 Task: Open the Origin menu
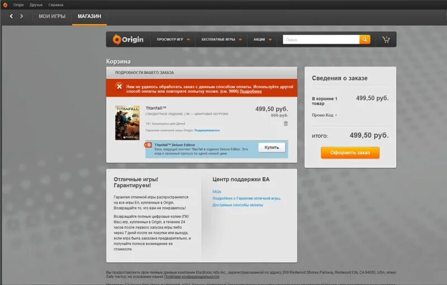(x=18, y=5)
